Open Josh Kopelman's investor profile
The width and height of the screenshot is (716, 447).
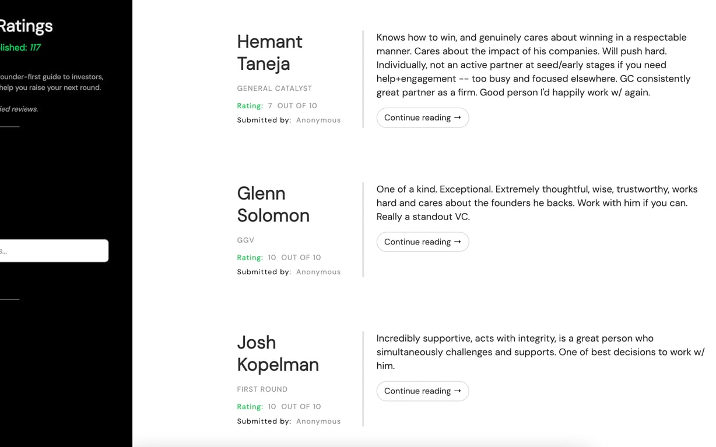click(278, 353)
